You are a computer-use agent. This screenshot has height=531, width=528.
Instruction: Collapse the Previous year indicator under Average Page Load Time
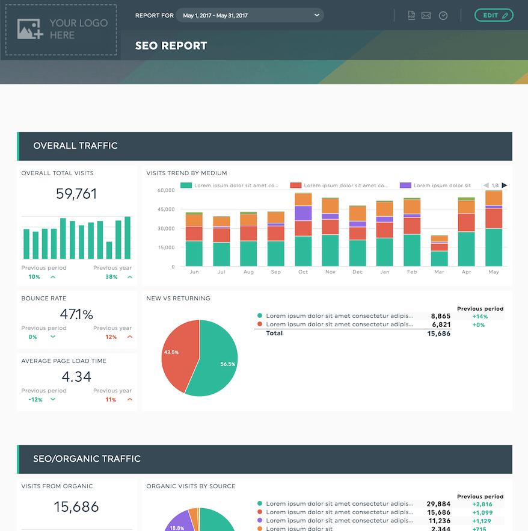coord(131,399)
